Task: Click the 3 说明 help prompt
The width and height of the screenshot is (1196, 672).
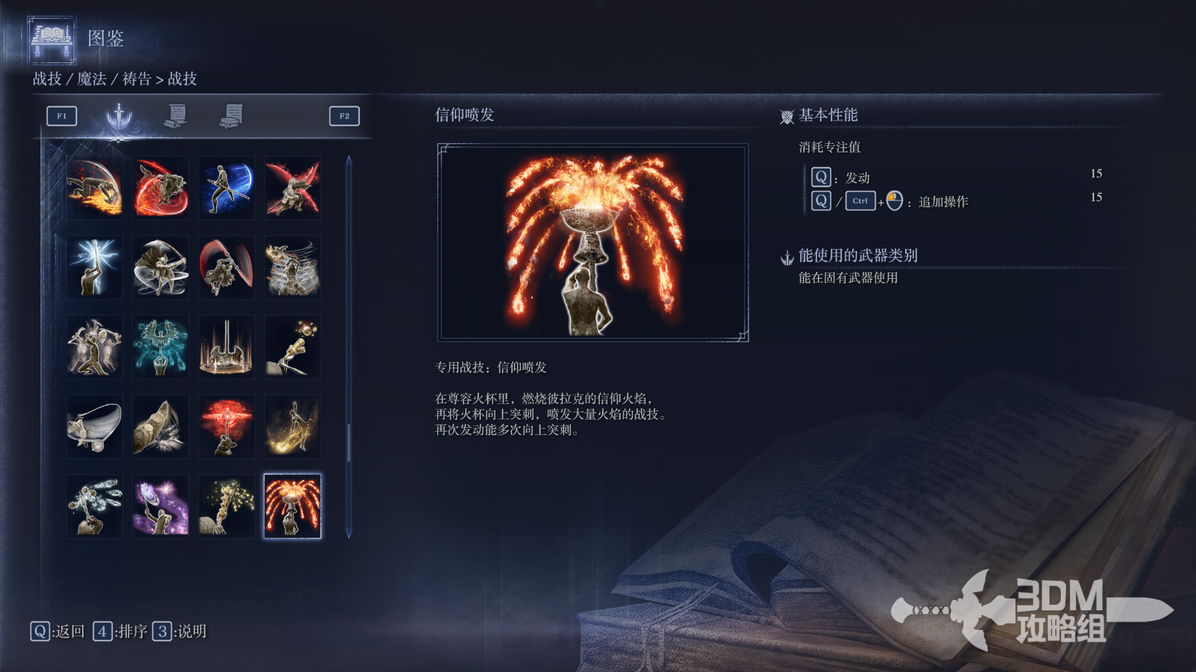Action: pos(179,632)
